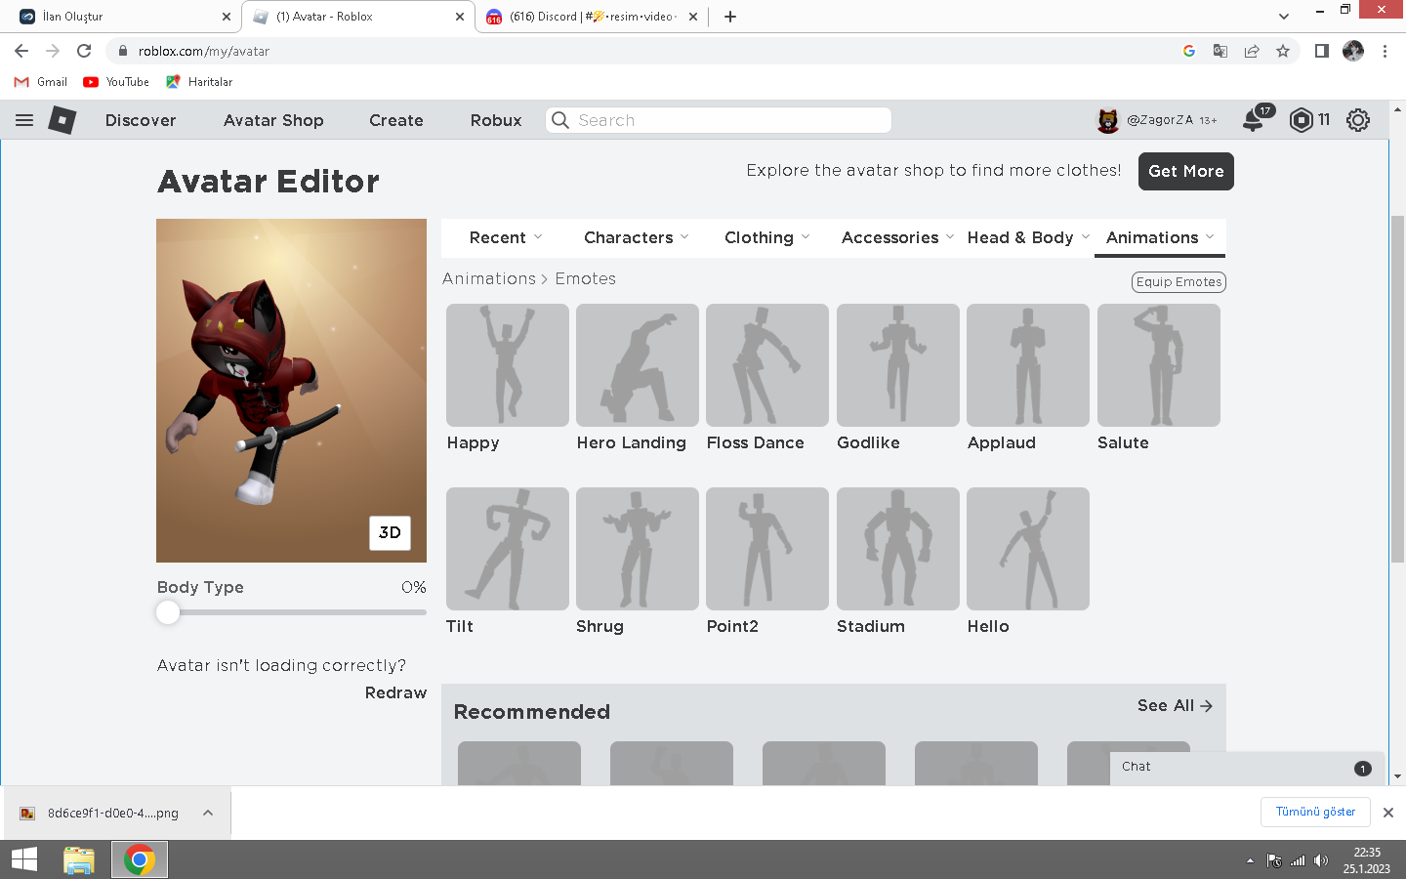Go to the Discover page
The image size is (1406, 879).
tap(141, 120)
